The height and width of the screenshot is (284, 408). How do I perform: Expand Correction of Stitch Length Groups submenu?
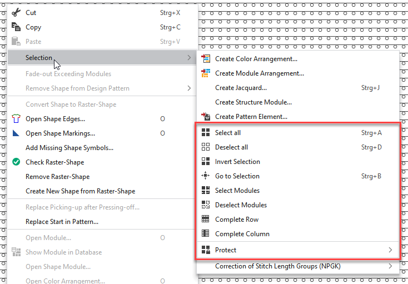(390, 266)
